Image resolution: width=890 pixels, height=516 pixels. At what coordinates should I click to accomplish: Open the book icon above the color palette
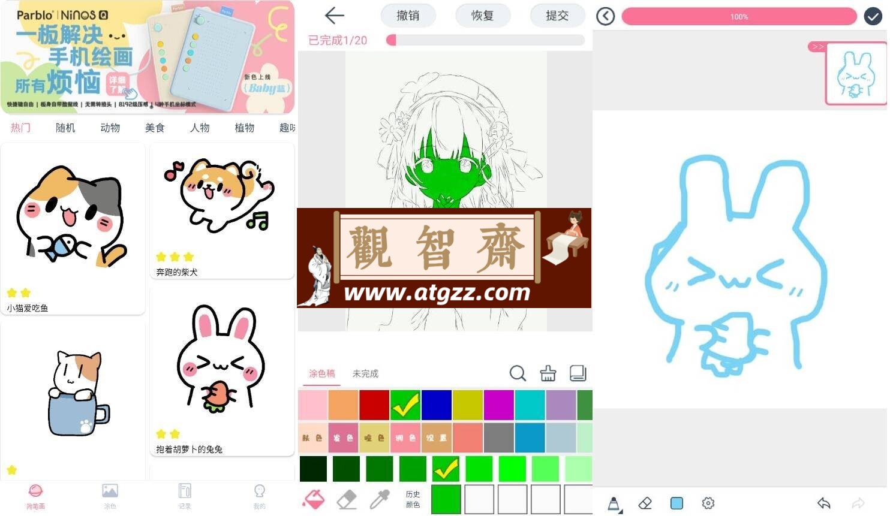pyautogui.click(x=578, y=373)
